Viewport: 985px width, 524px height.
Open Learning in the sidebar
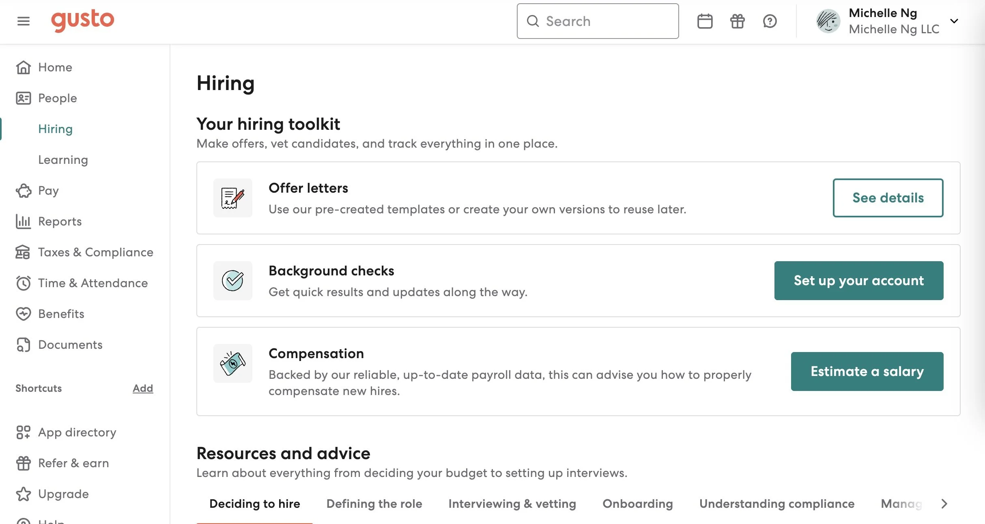63,160
